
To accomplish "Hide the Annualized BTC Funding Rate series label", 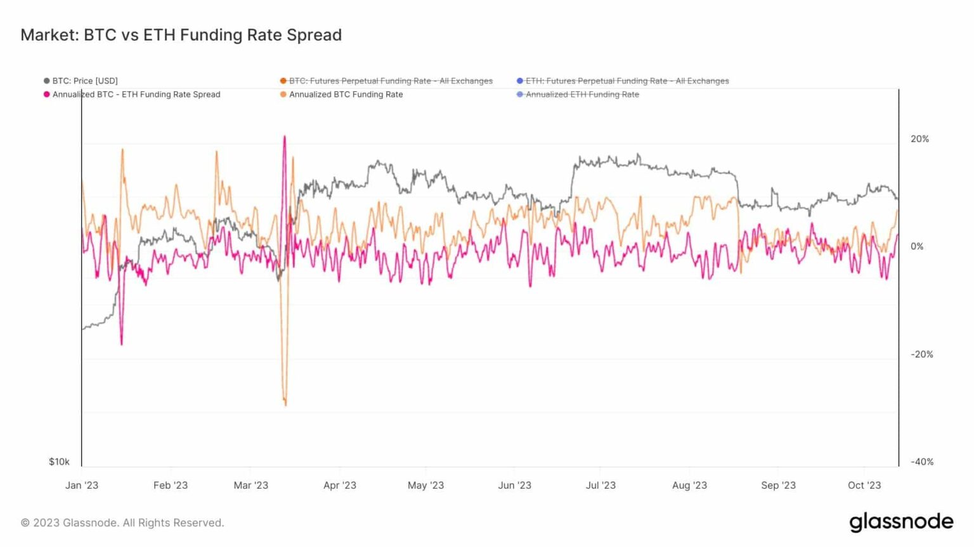I will coord(346,94).
